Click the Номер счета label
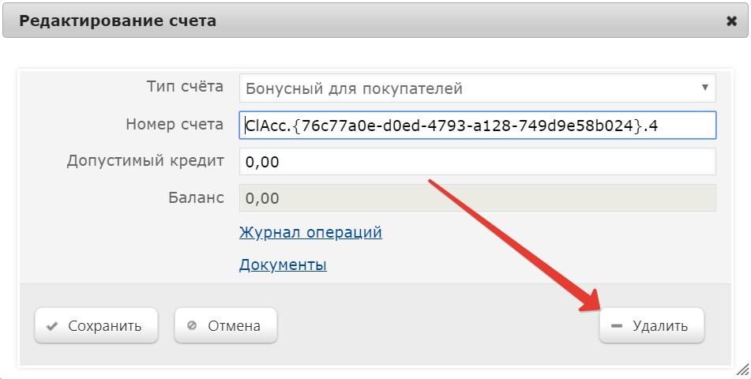The image size is (751, 379). coord(175,125)
